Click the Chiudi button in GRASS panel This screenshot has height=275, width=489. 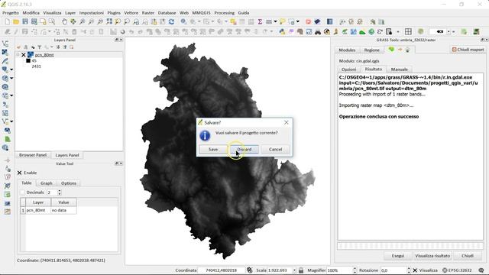[468, 256]
